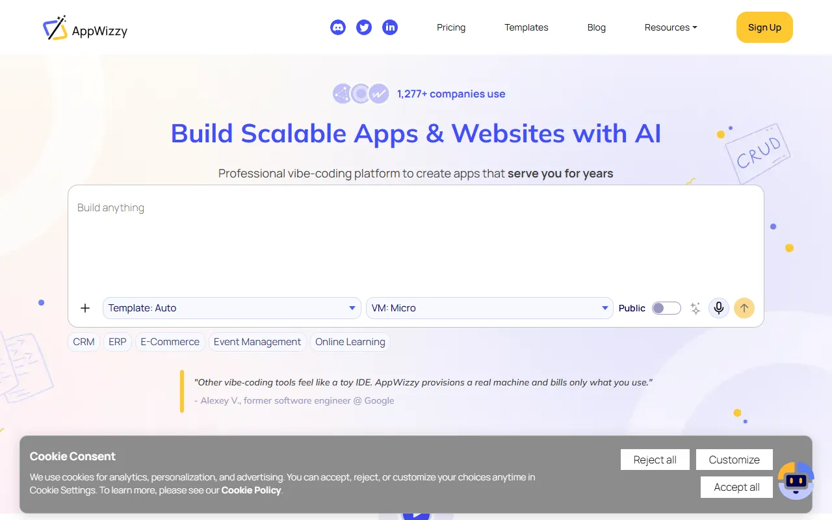Open the VM: Micro dropdown
Image resolution: width=832 pixels, height=520 pixels.
489,308
